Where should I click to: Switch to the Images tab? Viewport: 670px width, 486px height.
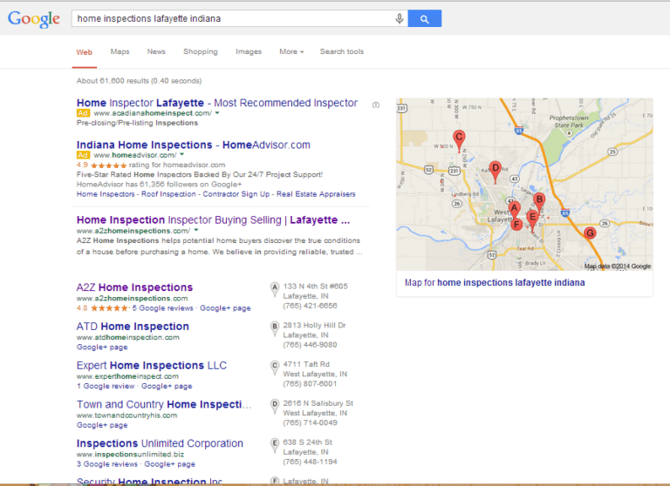(249, 51)
